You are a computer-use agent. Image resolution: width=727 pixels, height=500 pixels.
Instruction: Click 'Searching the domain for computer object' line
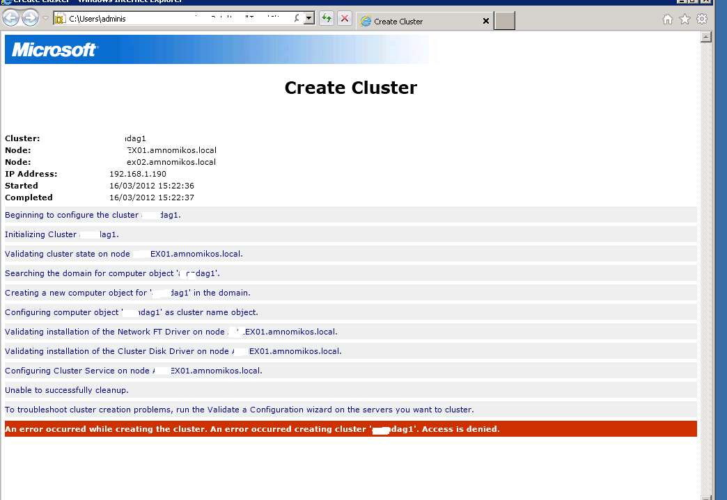click(351, 273)
